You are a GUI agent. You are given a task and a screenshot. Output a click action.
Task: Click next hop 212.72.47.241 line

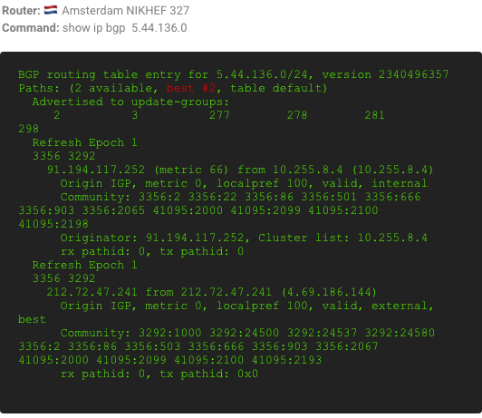211,292
